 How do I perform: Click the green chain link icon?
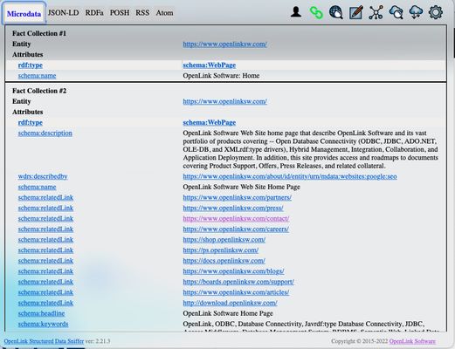coord(316,13)
